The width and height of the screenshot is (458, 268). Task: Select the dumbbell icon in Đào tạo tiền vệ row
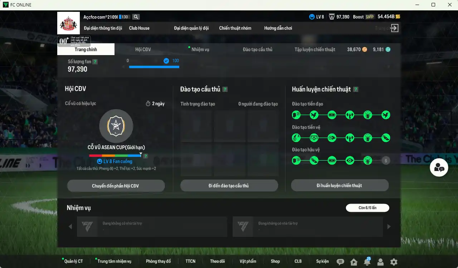pyautogui.click(x=350, y=138)
